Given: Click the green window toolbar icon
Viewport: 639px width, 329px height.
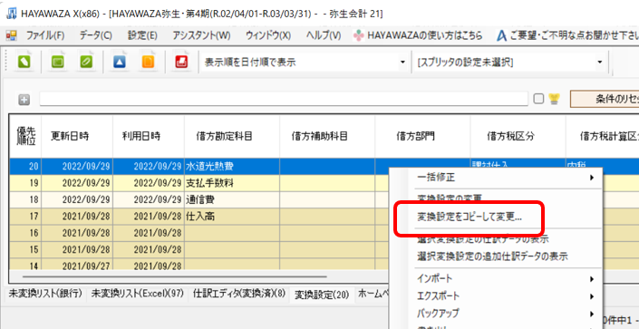Looking at the screenshot, I should (x=57, y=62).
